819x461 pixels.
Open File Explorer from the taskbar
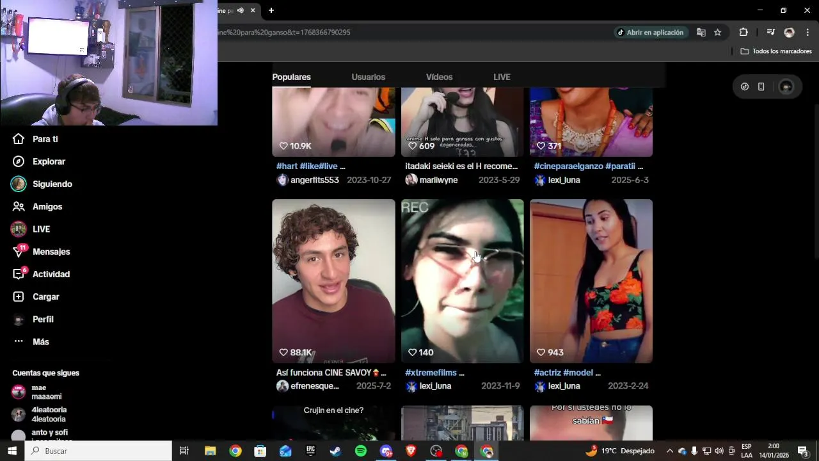210,451
